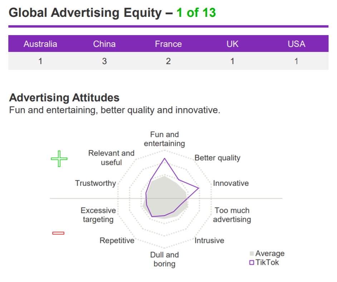
Task: Click the UK column header
Action: [x=232, y=44]
